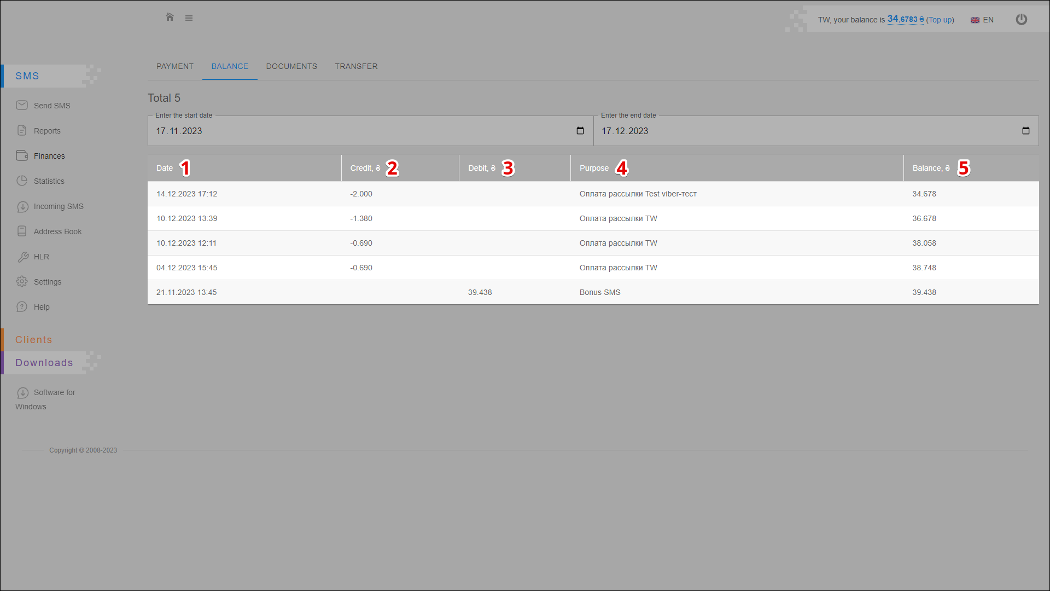The image size is (1050, 591).
Task: Click the power logout icon
Action: [x=1021, y=20]
